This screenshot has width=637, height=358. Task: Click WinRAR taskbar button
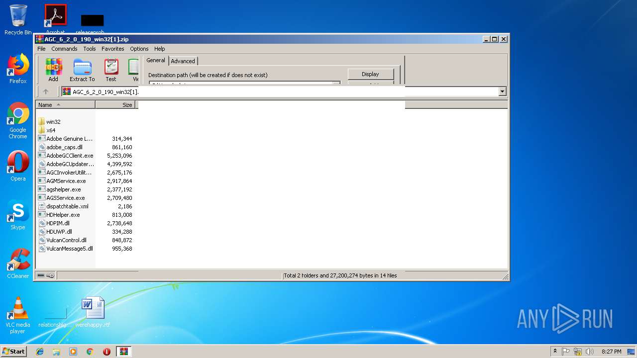click(123, 352)
